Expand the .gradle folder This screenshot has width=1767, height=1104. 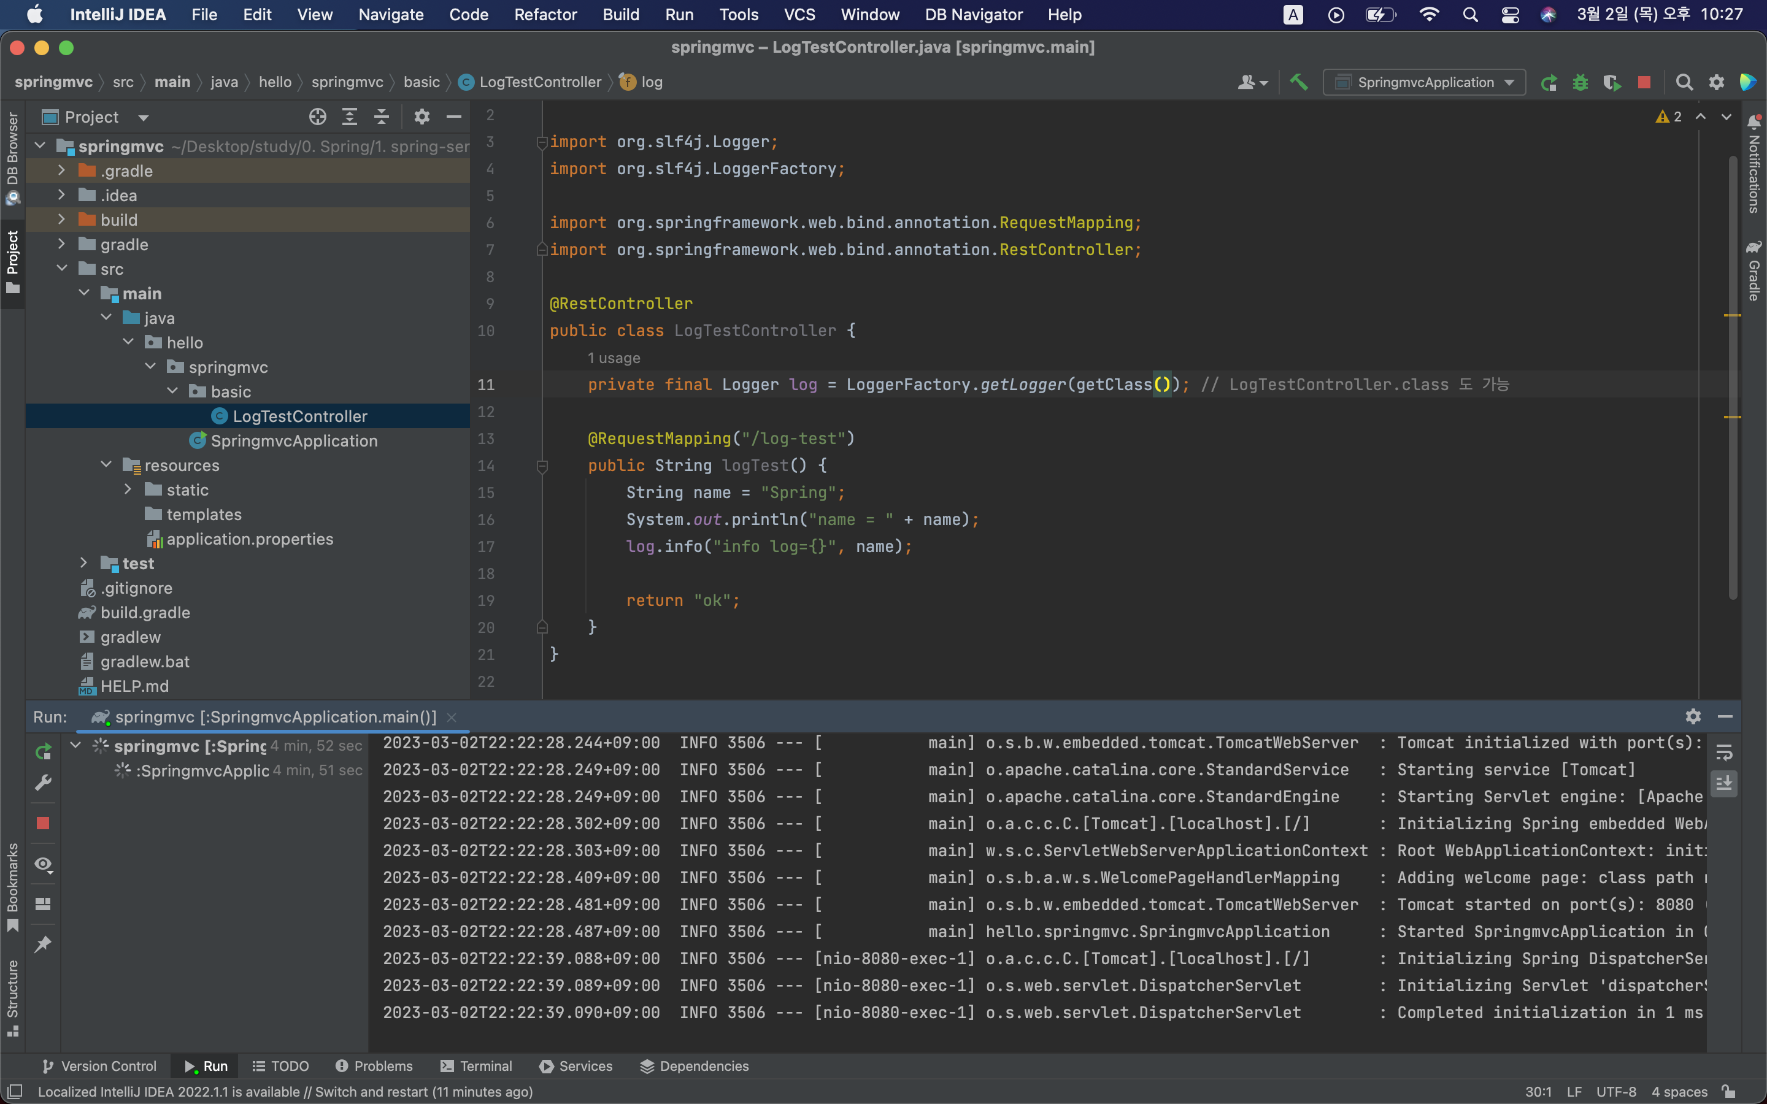62,170
